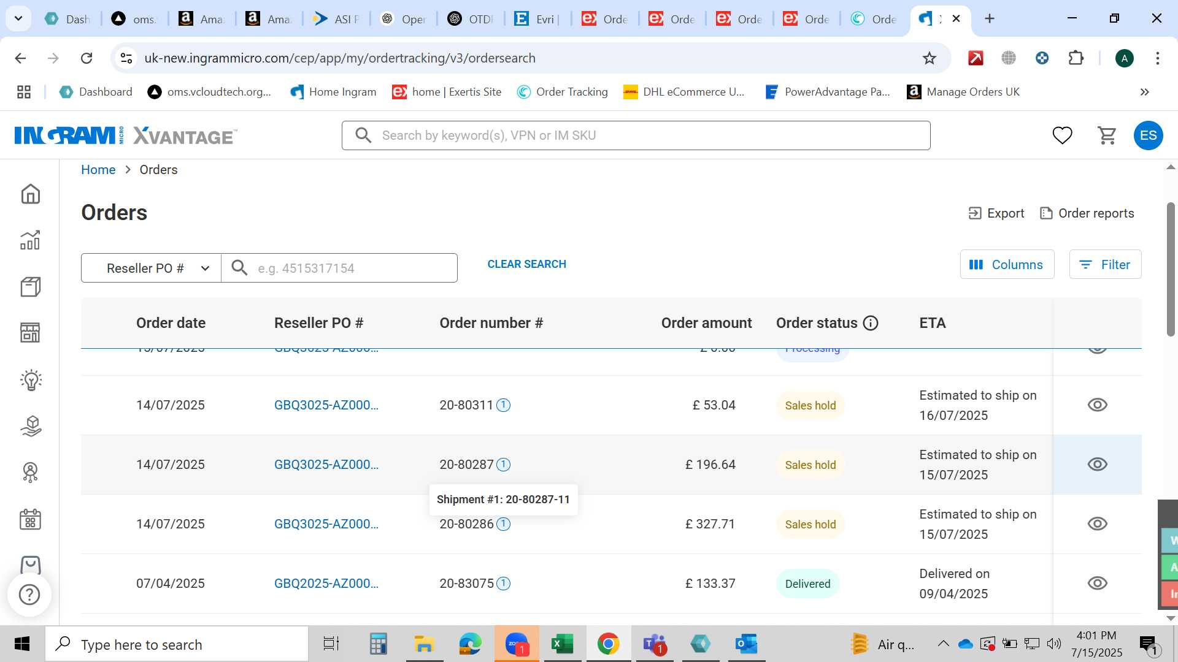This screenshot has height=662, width=1178.
Task: View details of order 20-80311
Action: click(x=1097, y=405)
